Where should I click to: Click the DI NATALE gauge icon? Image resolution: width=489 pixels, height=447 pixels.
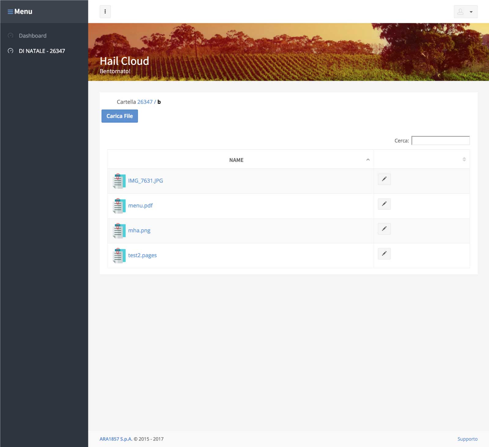pyautogui.click(x=10, y=51)
